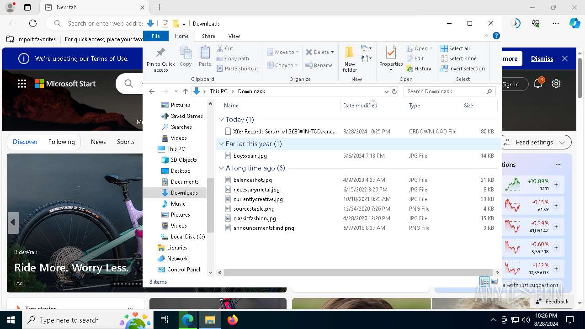
Task: Select the Cut command
Action: click(225, 48)
